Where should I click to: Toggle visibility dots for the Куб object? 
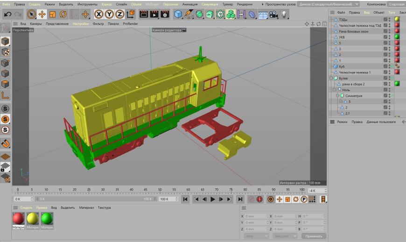pyautogui.click(x=389, y=66)
